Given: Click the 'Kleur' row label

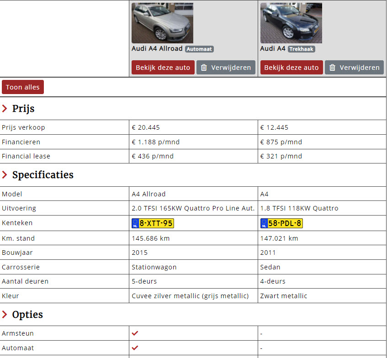Looking at the screenshot, I should 11,296.
